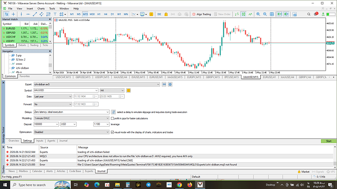Select the crosshair cursor tool
Viewport: 337px width, 189px height.
tap(13, 14)
